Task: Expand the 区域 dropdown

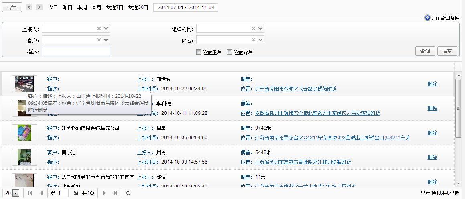Action: pyautogui.click(x=260, y=40)
